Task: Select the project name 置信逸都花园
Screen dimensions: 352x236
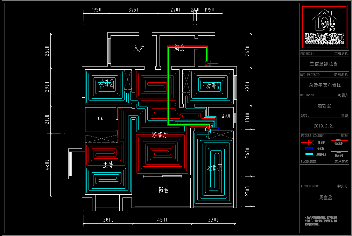Action: click(x=324, y=64)
